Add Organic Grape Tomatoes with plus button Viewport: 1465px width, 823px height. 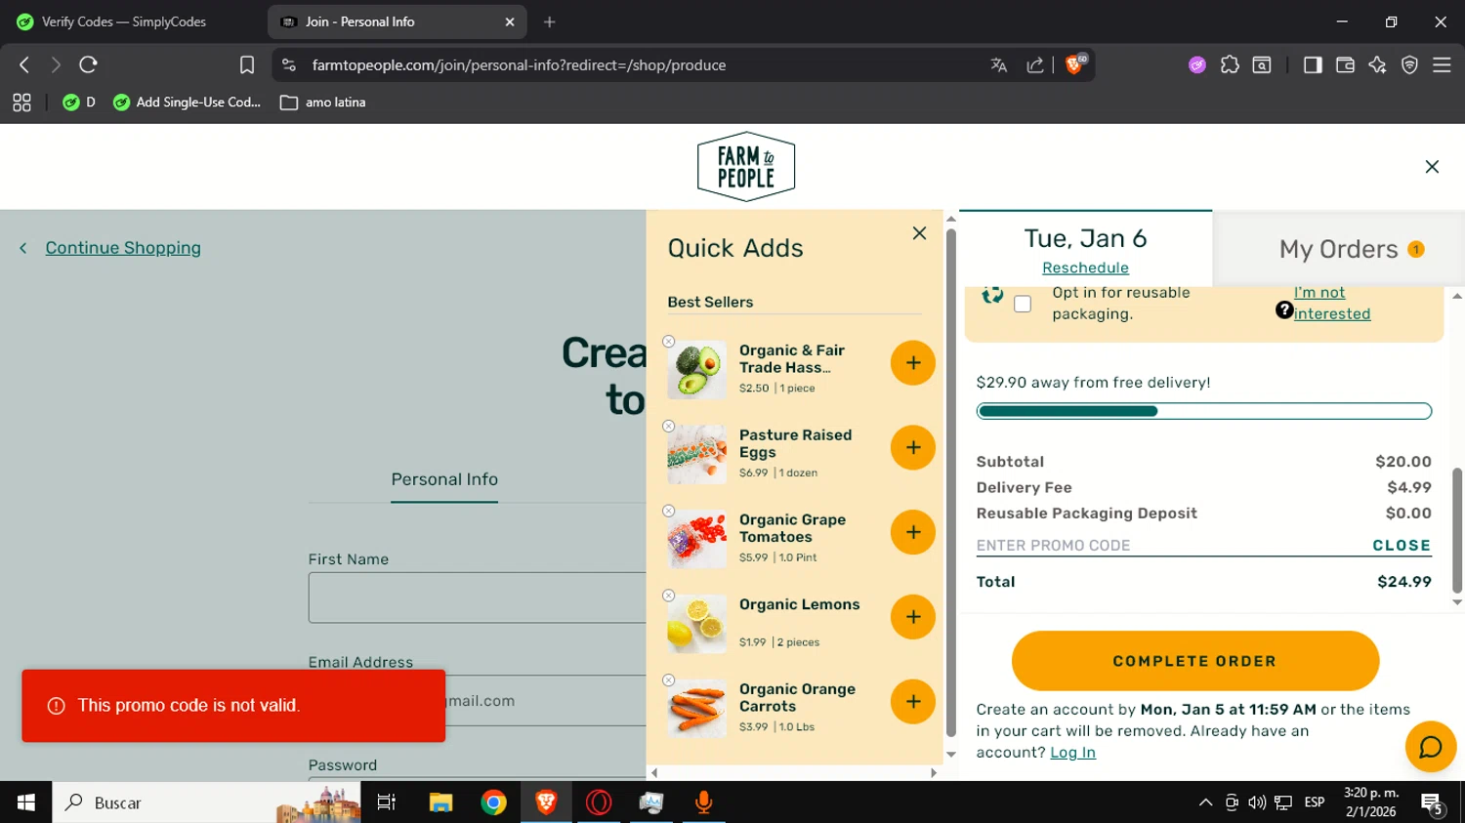tap(912, 532)
